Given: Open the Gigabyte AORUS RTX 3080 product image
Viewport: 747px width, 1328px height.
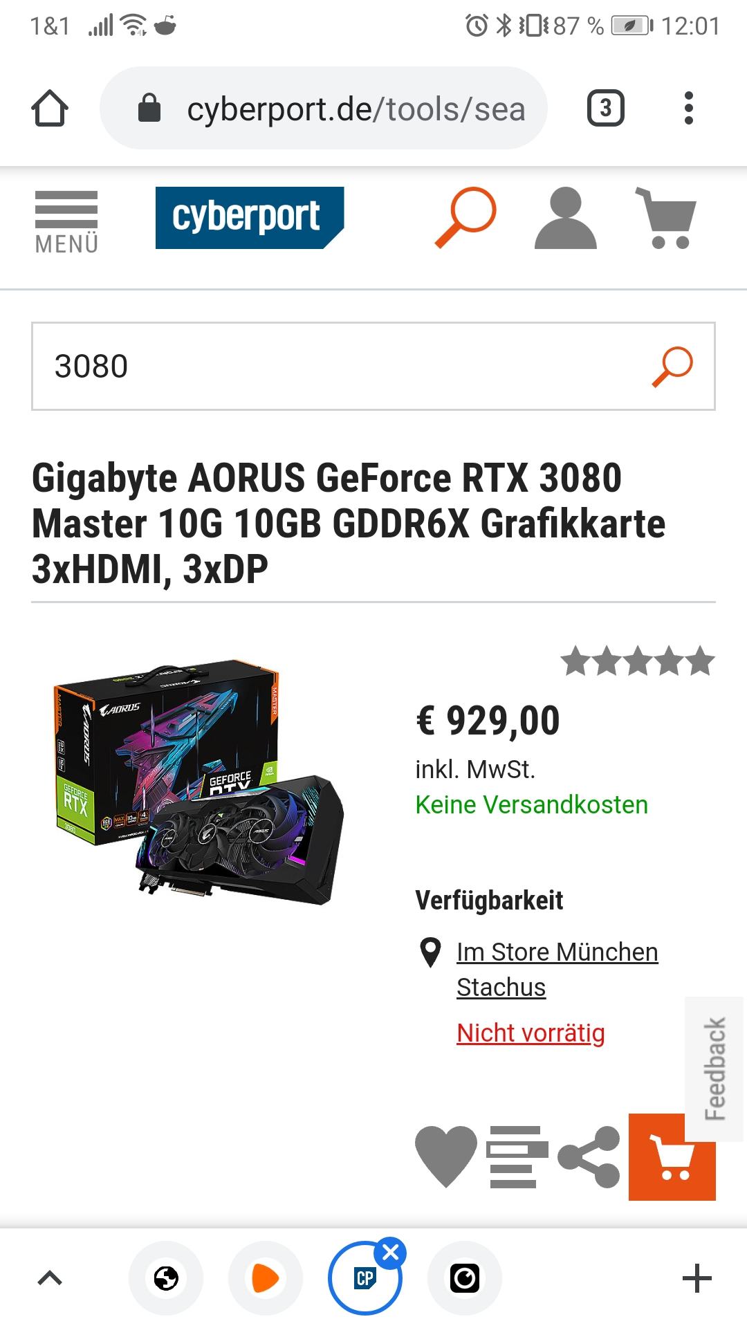Looking at the screenshot, I should [198, 782].
